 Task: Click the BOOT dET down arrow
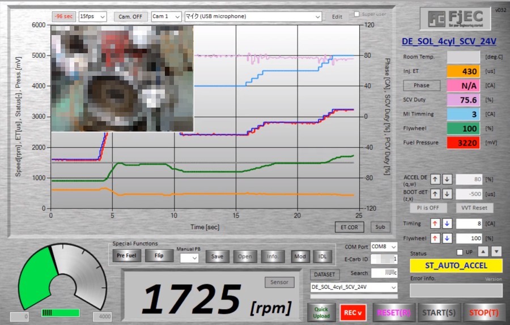(x=447, y=194)
